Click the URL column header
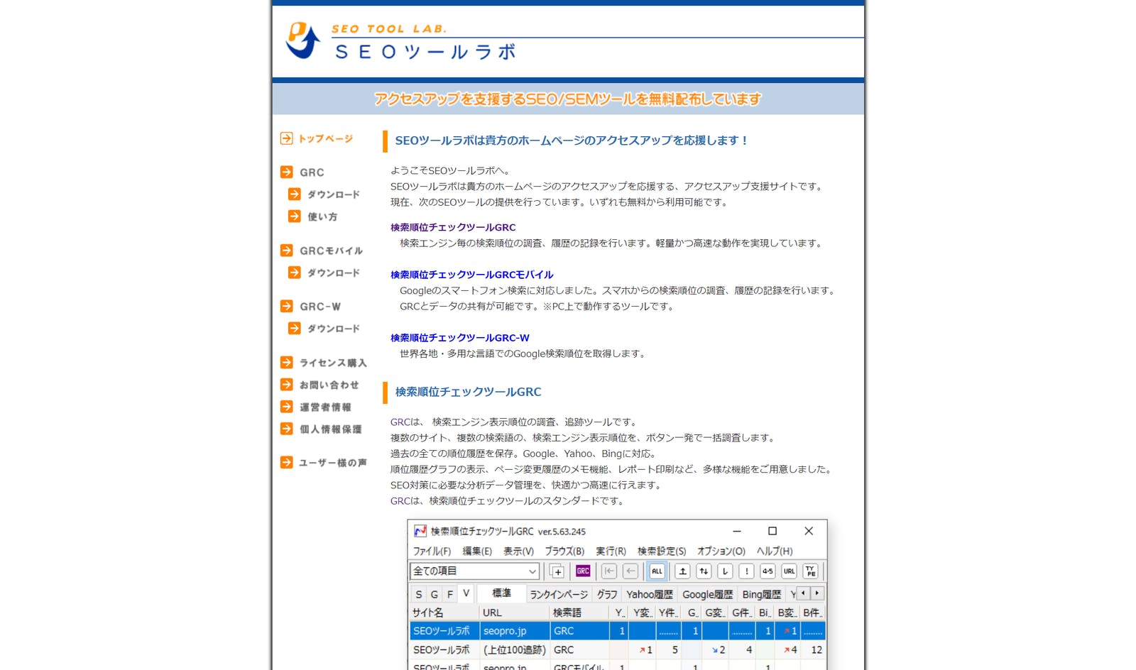This screenshot has width=1136, height=670. point(515,613)
